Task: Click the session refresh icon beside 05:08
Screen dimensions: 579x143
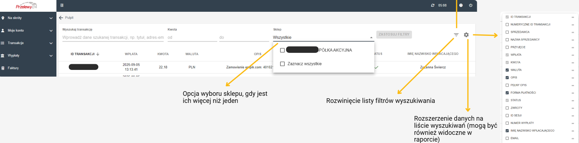Action: (x=432, y=5)
